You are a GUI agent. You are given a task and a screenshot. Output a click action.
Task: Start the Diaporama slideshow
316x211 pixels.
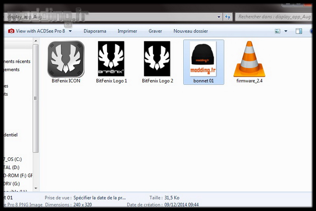click(x=95, y=31)
